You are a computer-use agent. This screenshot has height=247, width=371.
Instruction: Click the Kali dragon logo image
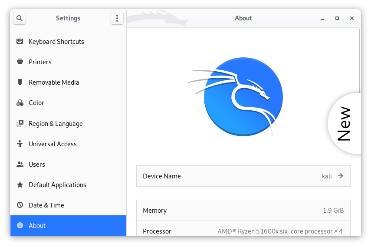coord(236,97)
